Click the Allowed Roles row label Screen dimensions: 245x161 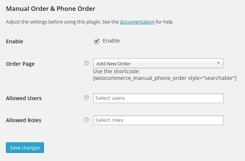(23, 120)
